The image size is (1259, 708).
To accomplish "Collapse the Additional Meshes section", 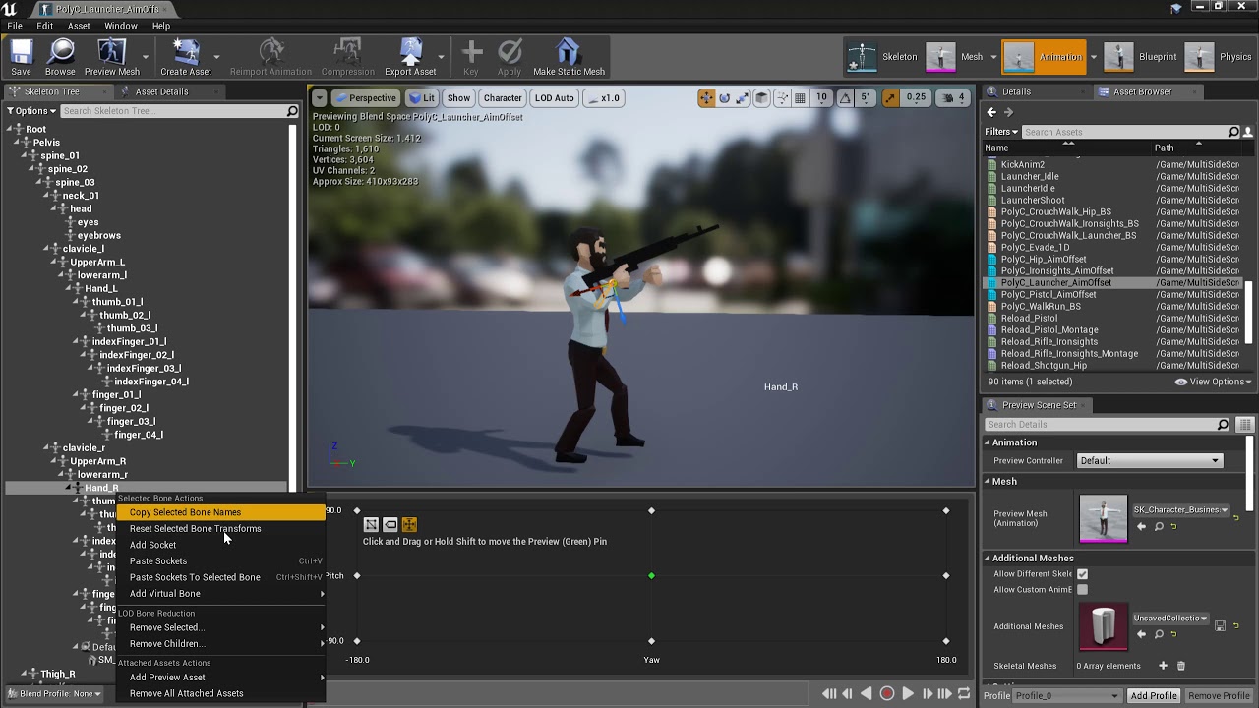I will pos(988,559).
